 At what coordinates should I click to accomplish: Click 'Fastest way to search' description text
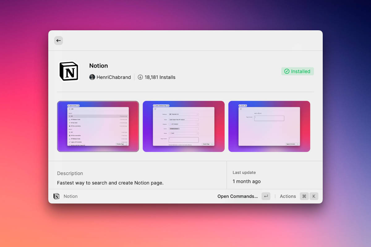pyautogui.click(x=110, y=183)
